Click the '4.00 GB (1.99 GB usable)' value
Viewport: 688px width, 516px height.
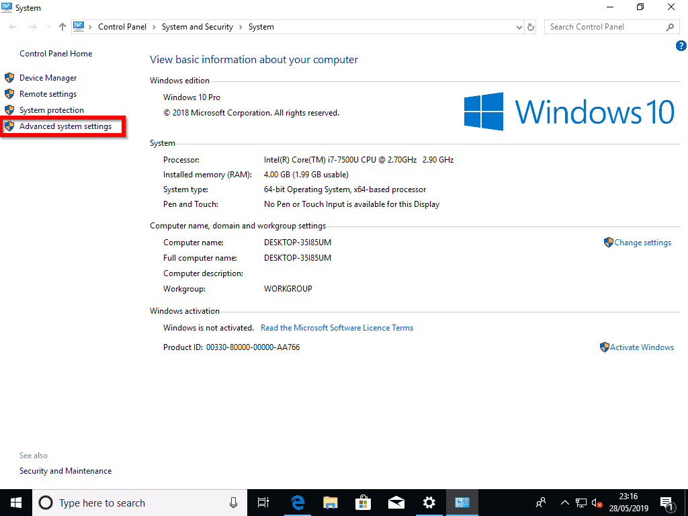[x=306, y=175]
